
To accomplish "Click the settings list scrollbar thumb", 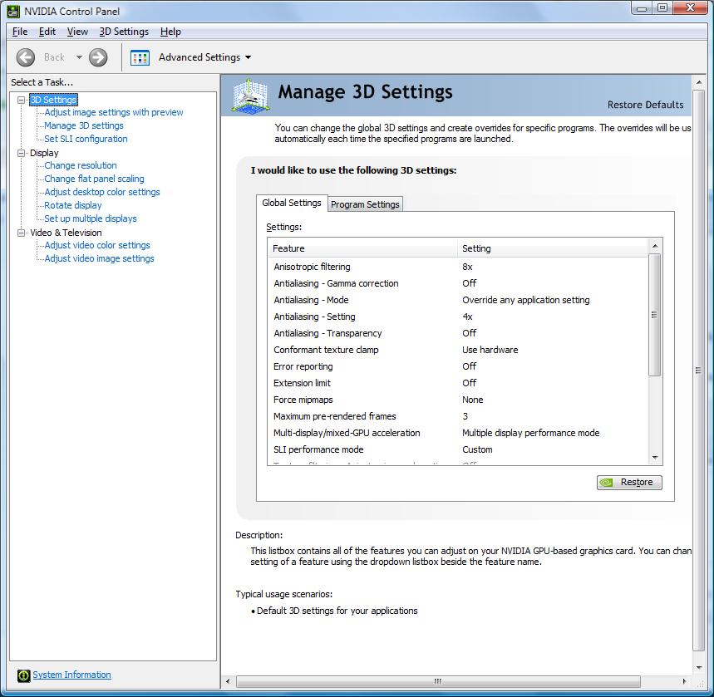I will pos(655,315).
